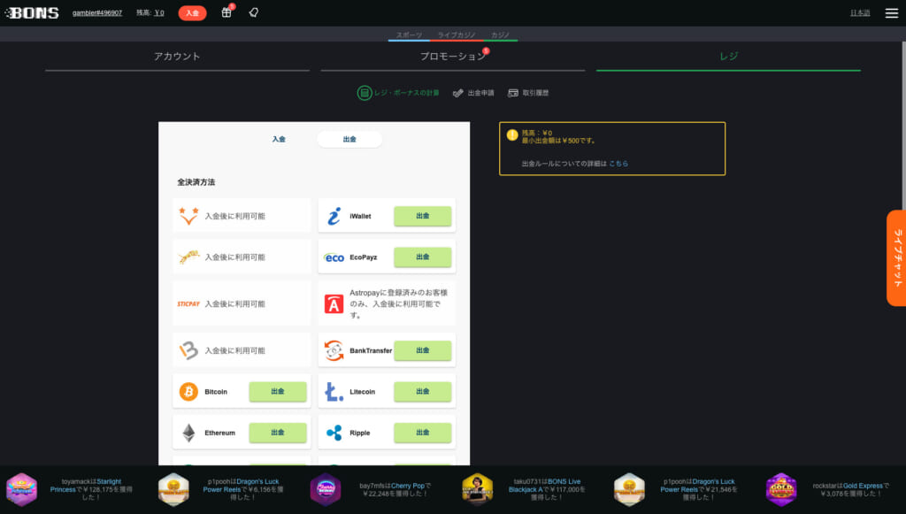This screenshot has width=906, height=514.
Task: Open the gambler#496907 account link
Action: click(97, 12)
